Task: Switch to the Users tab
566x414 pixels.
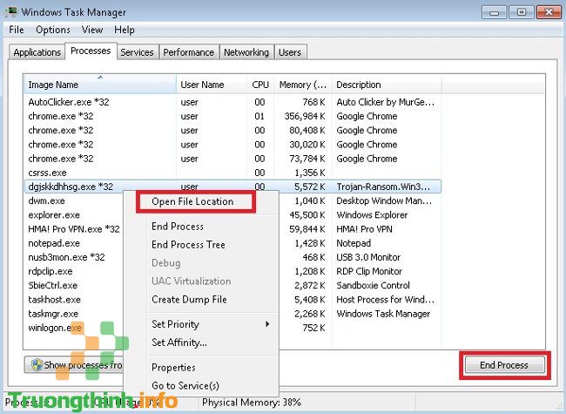Action: pyautogui.click(x=290, y=52)
